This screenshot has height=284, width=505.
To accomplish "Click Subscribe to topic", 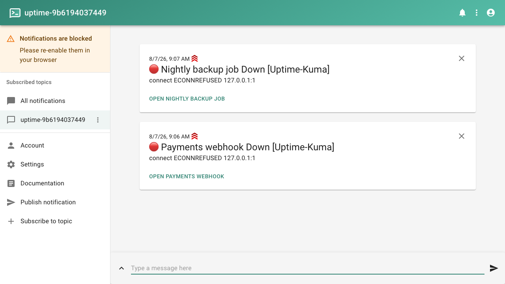I will [55, 221].
